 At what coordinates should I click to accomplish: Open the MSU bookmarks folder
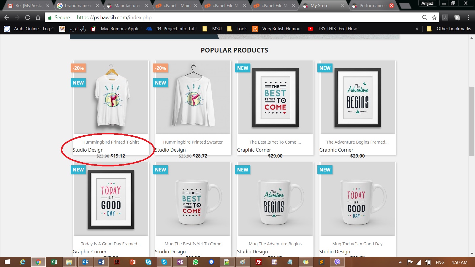(212, 29)
